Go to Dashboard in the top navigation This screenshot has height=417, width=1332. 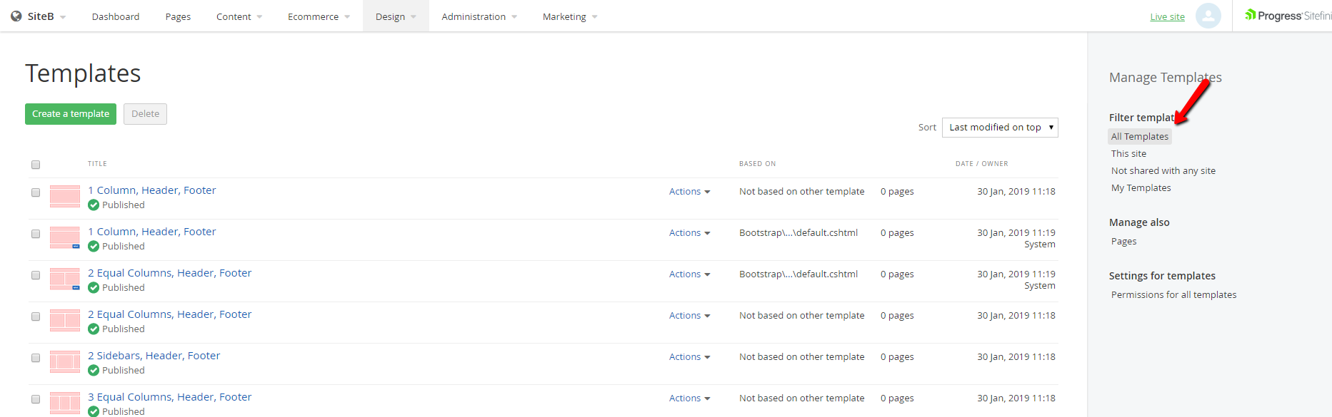point(116,16)
